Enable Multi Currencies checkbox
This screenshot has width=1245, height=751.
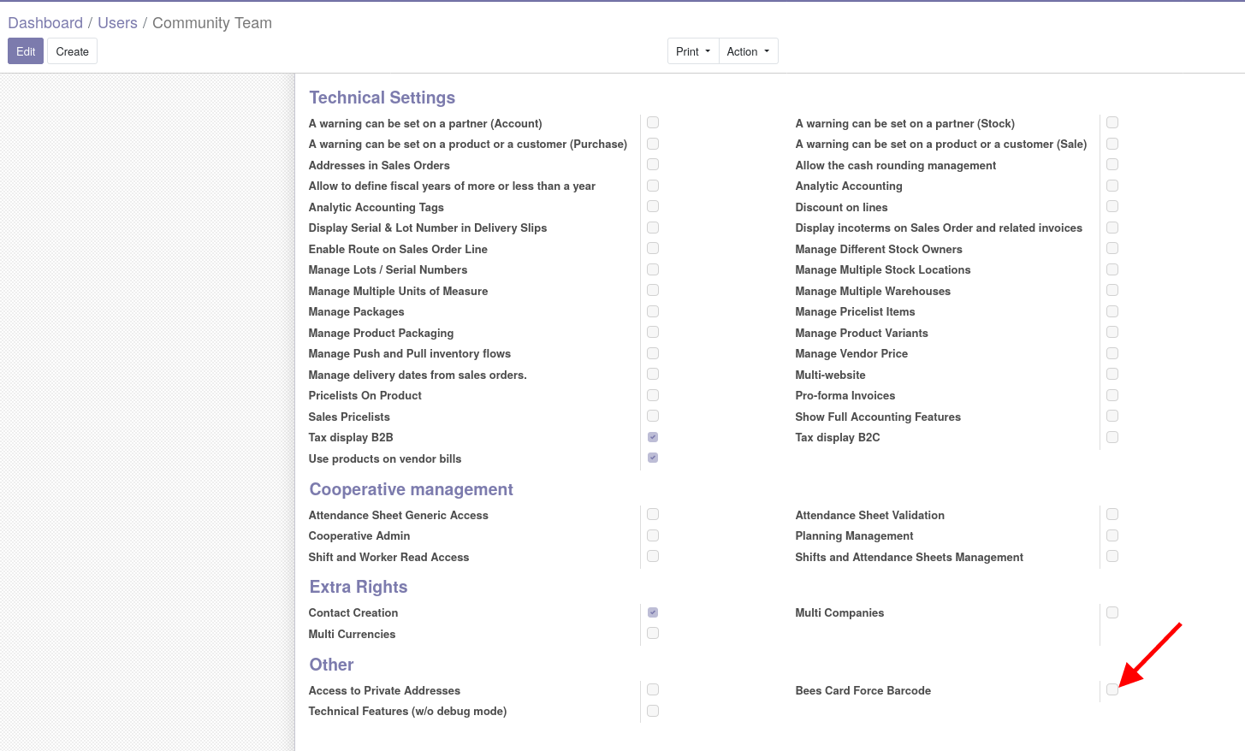[653, 633]
